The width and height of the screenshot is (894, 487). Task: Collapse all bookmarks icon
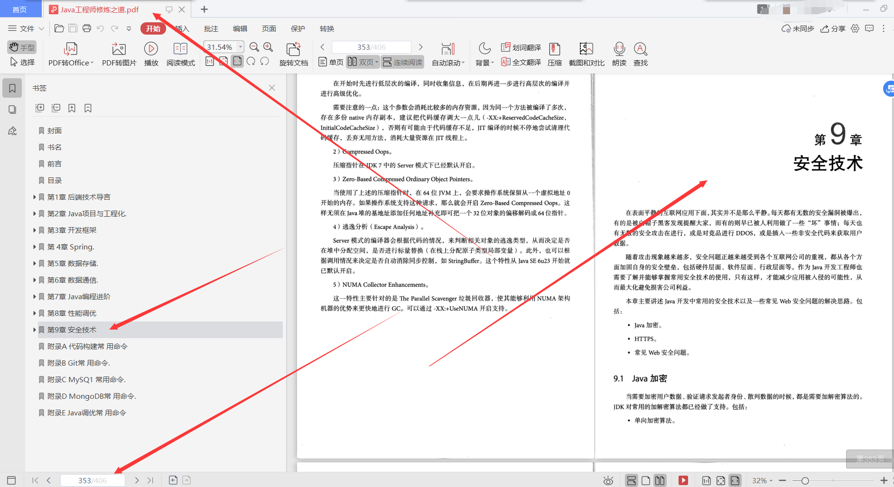56,108
